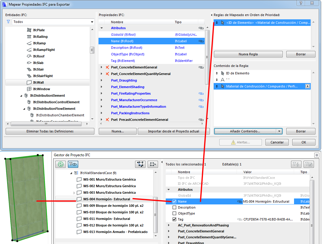Expand AC_Pset_RenovationAndPhasing in IFC manager
322x244 pixels.
click(x=169, y=225)
